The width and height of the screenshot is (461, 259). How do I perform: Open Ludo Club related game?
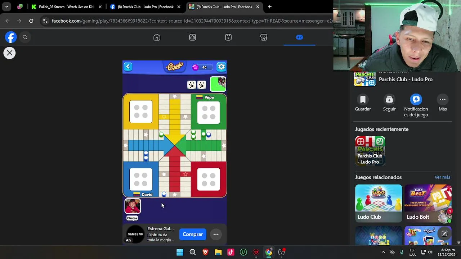click(x=379, y=203)
